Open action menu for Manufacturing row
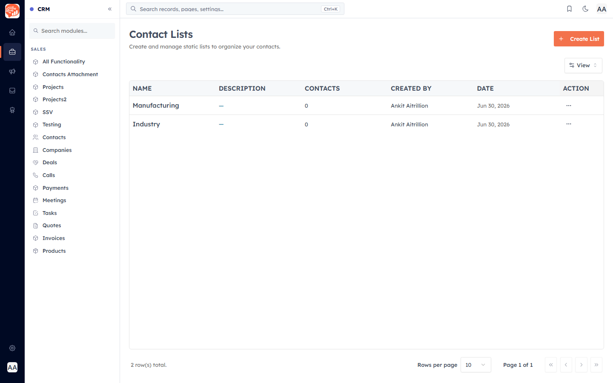 [x=569, y=106]
